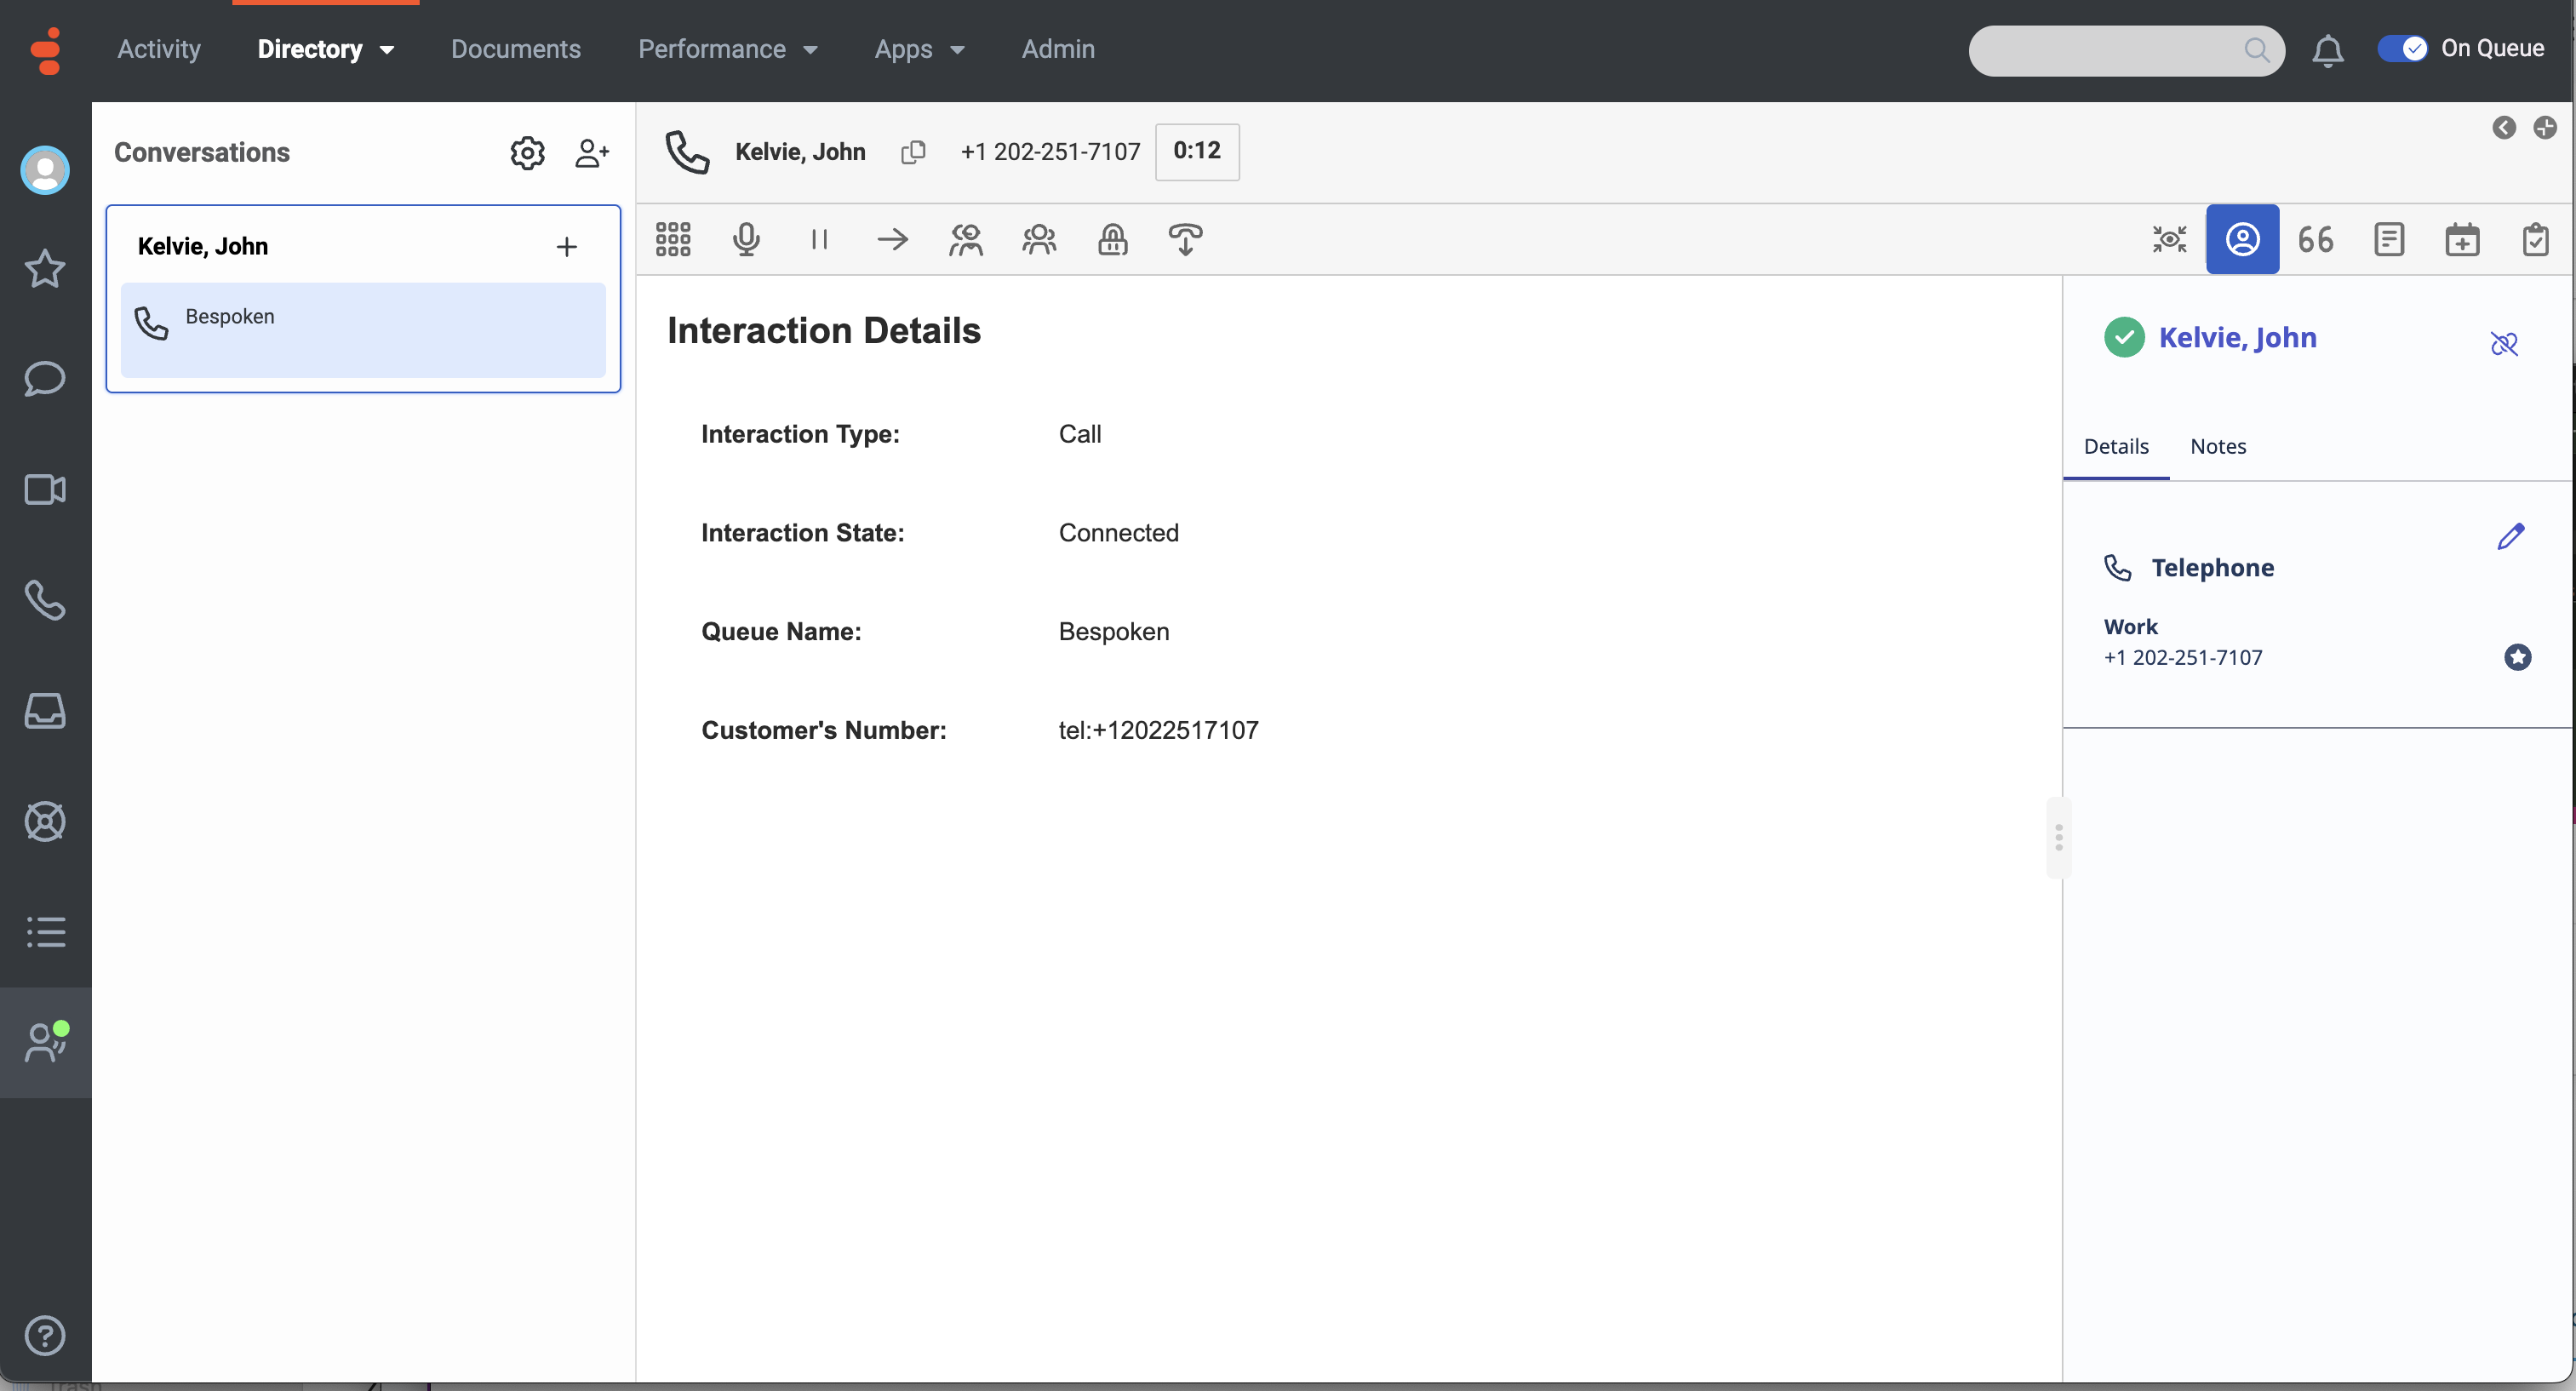Open the Apps dropdown menu
Image resolution: width=2576 pixels, height=1391 pixels.
coord(919,48)
